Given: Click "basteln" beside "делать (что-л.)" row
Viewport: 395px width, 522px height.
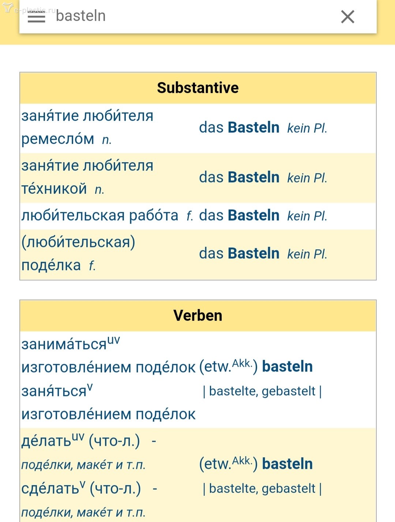Looking at the screenshot, I should [x=287, y=464].
